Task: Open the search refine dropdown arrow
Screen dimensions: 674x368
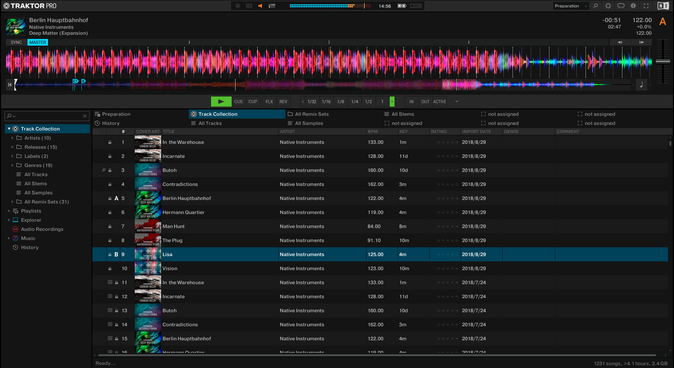Action: (14, 116)
